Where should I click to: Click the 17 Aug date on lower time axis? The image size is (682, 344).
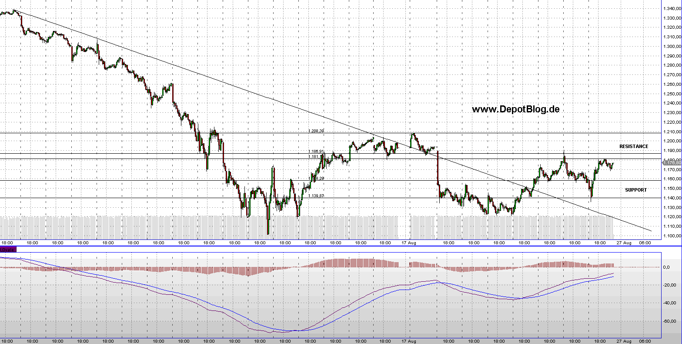pyautogui.click(x=408, y=341)
